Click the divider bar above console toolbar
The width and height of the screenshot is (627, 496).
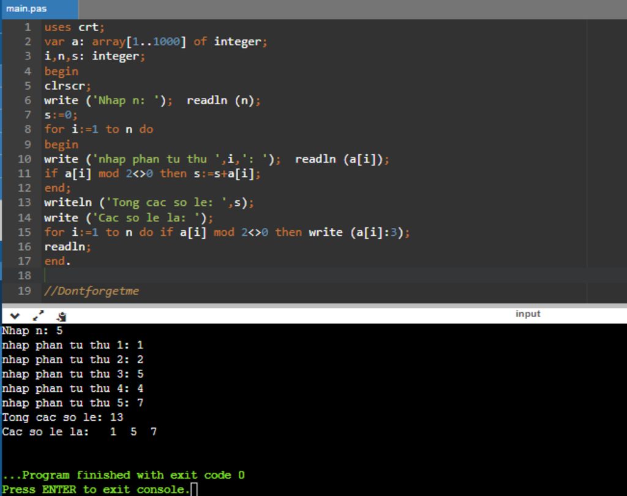tap(313, 306)
